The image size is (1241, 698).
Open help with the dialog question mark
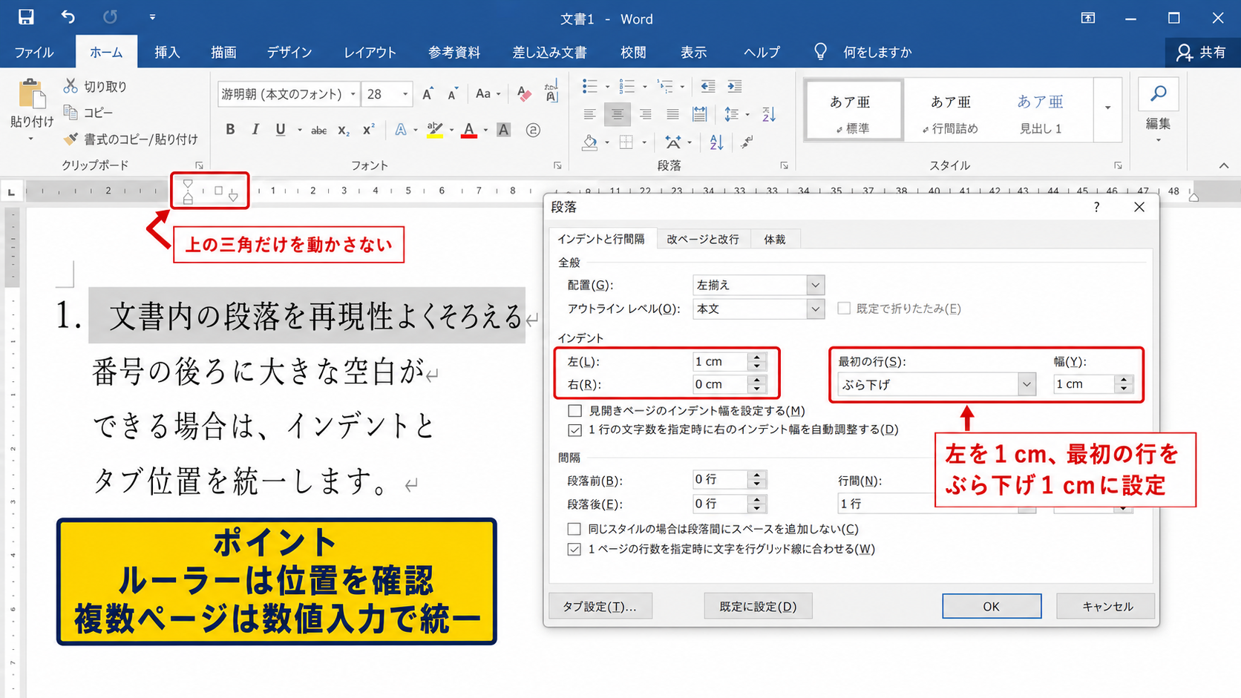coord(1096,208)
